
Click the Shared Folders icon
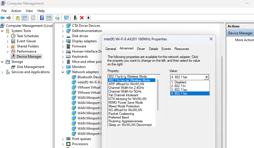pos(13,46)
